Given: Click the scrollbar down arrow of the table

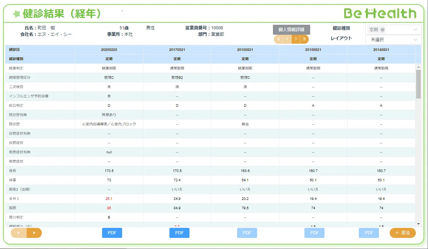Looking at the screenshot, I should click(418, 224).
